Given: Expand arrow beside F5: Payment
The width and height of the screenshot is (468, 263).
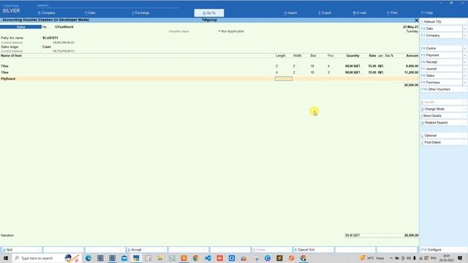Looking at the screenshot, I should click(465, 56).
